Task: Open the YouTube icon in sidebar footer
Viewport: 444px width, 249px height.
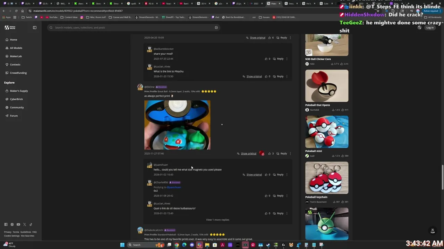Action: click(18, 224)
